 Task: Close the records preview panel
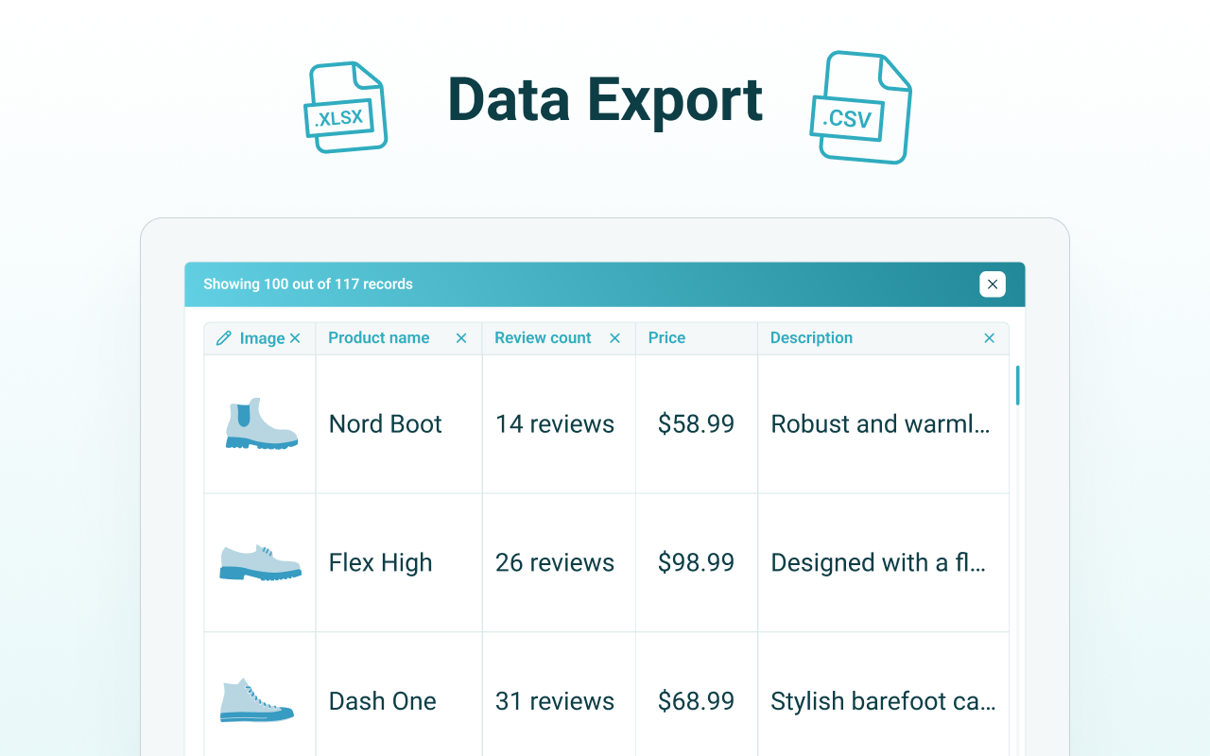[992, 284]
